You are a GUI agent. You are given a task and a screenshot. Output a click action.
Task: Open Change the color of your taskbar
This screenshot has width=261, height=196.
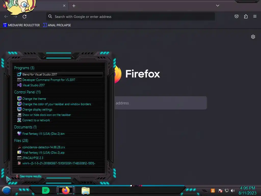click(x=57, y=104)
